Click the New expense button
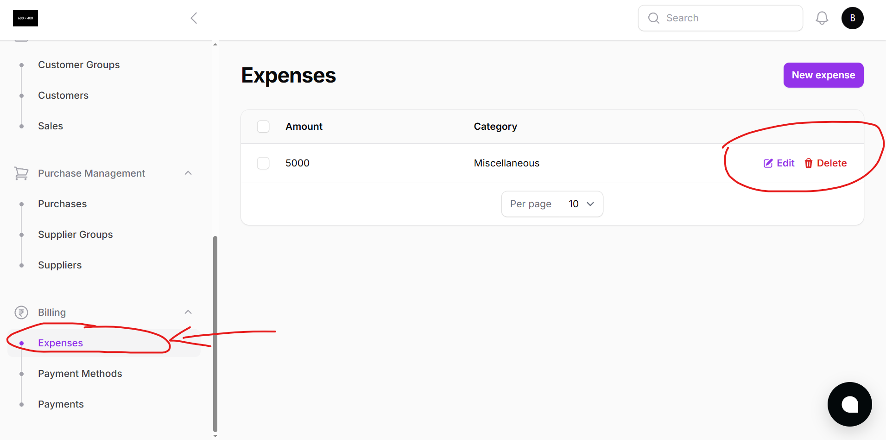The image size is (886, 440). tap(823, 75)
